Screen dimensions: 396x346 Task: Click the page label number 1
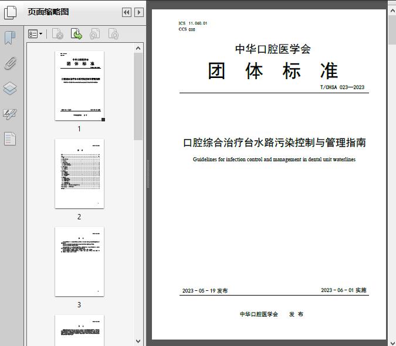[x=79, y=129]
